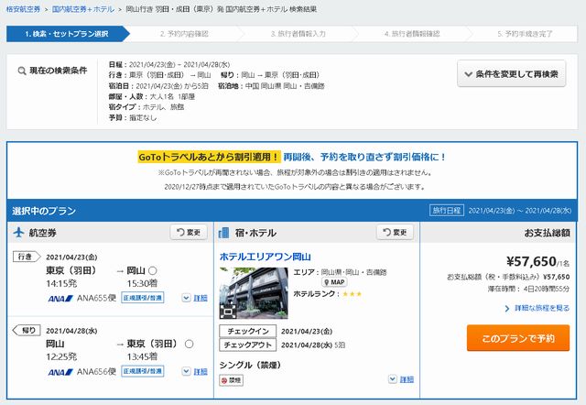This screenshot has width=586, height=405.
Task: Go to step 4. 旅行者情報確認
Action: coord(412,34)
